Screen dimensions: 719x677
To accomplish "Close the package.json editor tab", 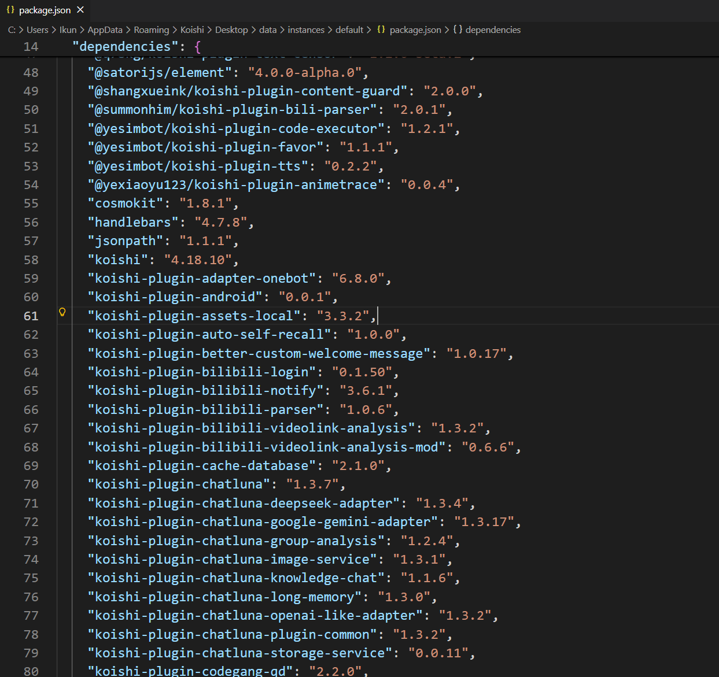I will (x=80, y=10).
